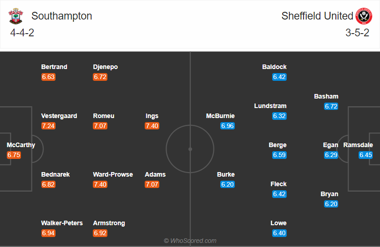Click Ward-Prowse's player name
The height and width of the screenshot is (247, 380).
[x=113, y=174]
